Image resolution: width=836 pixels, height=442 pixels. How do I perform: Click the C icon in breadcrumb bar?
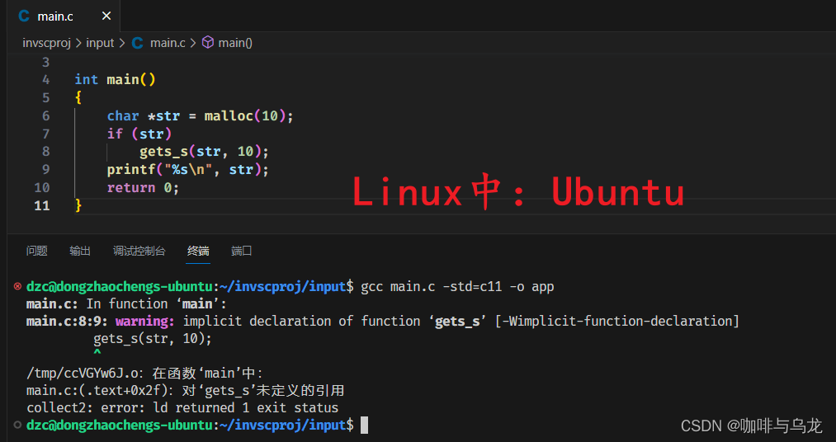tap(138, 43)
